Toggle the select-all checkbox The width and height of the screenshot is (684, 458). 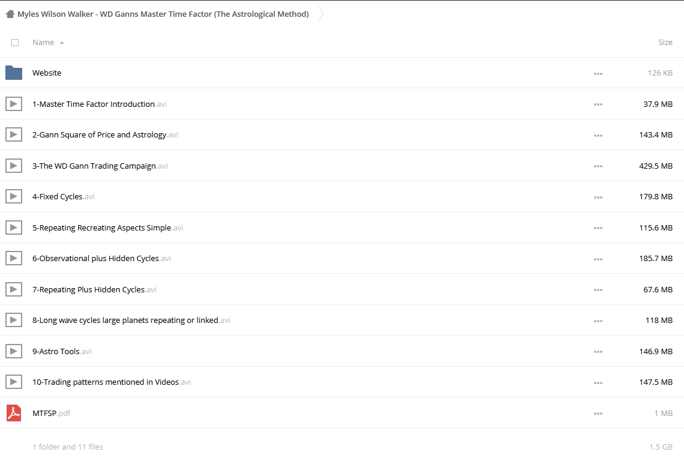point(15,43)
